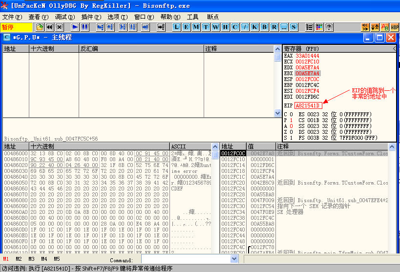400x272 pixels.
Task: Open the Memory map window (M button)
Action: tap(196, 27)
